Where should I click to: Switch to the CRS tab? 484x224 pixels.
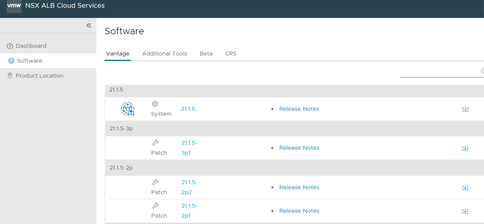(x=231, y=53)
